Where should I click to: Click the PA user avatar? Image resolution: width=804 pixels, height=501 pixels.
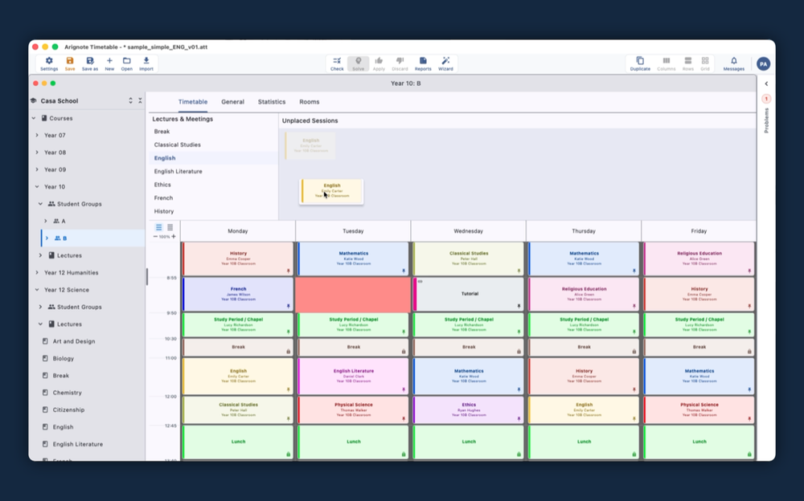(764, 64)
